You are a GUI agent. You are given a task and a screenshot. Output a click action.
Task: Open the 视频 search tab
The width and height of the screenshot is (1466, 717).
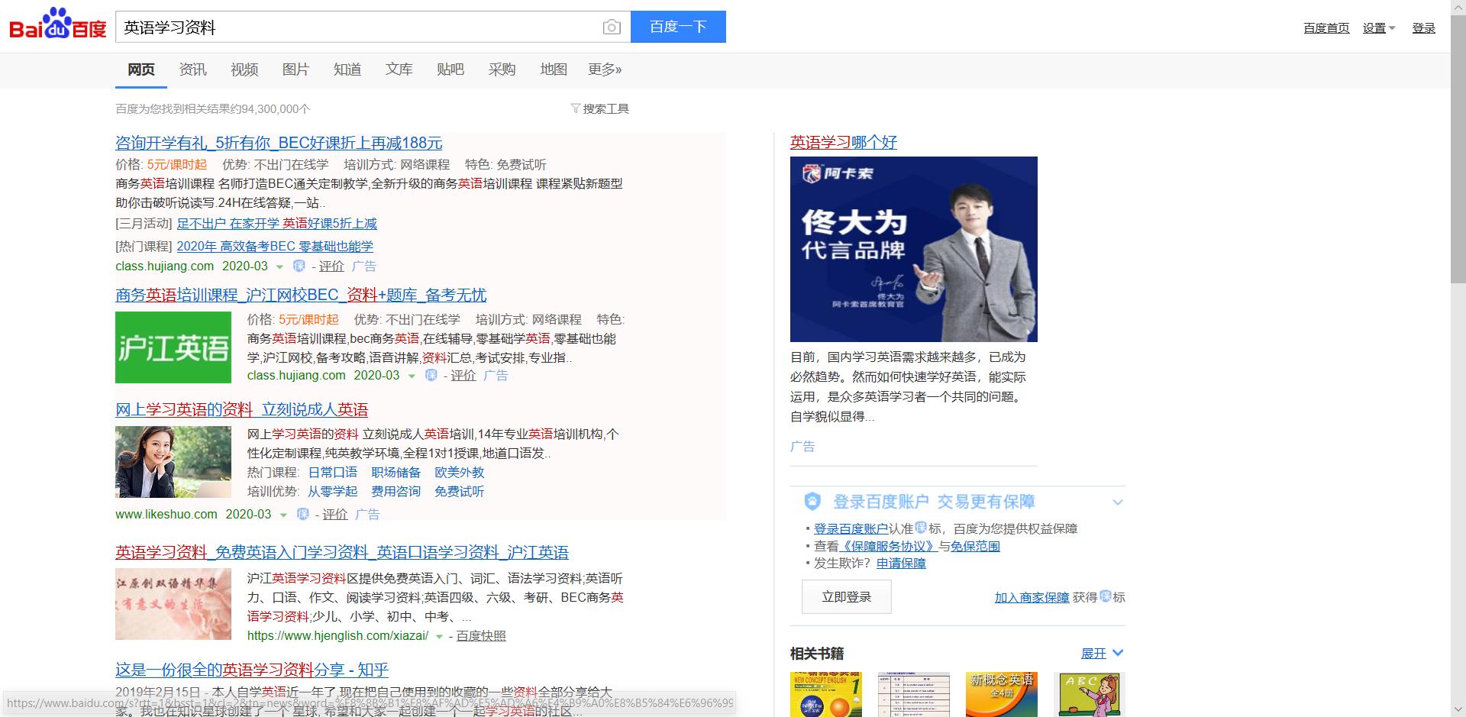point(244,69)
